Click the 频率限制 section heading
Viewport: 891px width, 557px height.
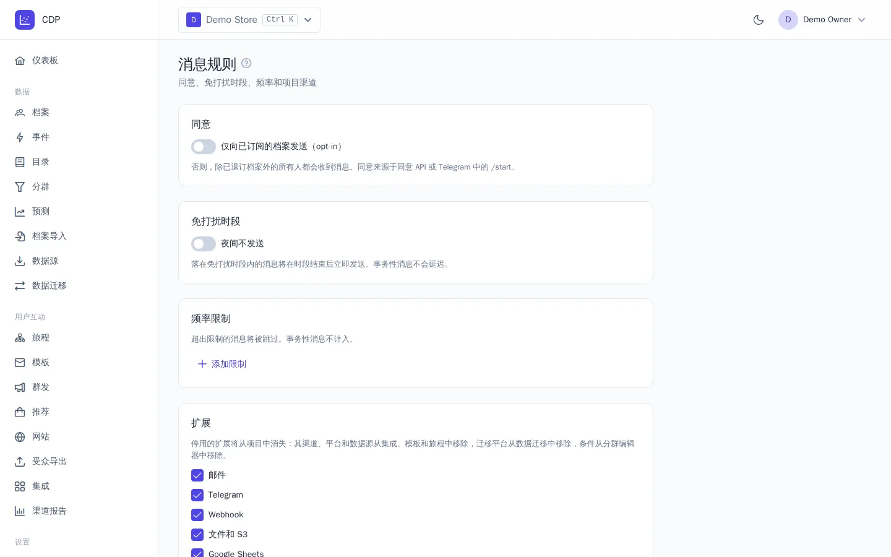[x=211, y=319]
